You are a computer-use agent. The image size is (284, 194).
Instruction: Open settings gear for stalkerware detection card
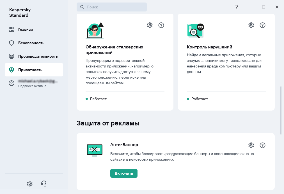tap(150, 25)
